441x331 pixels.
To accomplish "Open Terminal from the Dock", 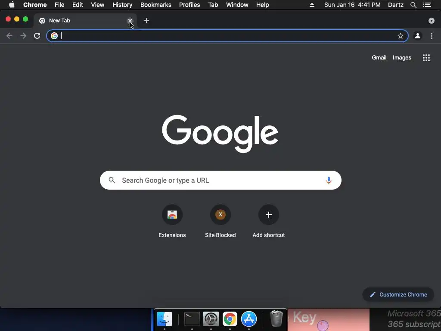I will pyautogui.click(x=192, y=319).
